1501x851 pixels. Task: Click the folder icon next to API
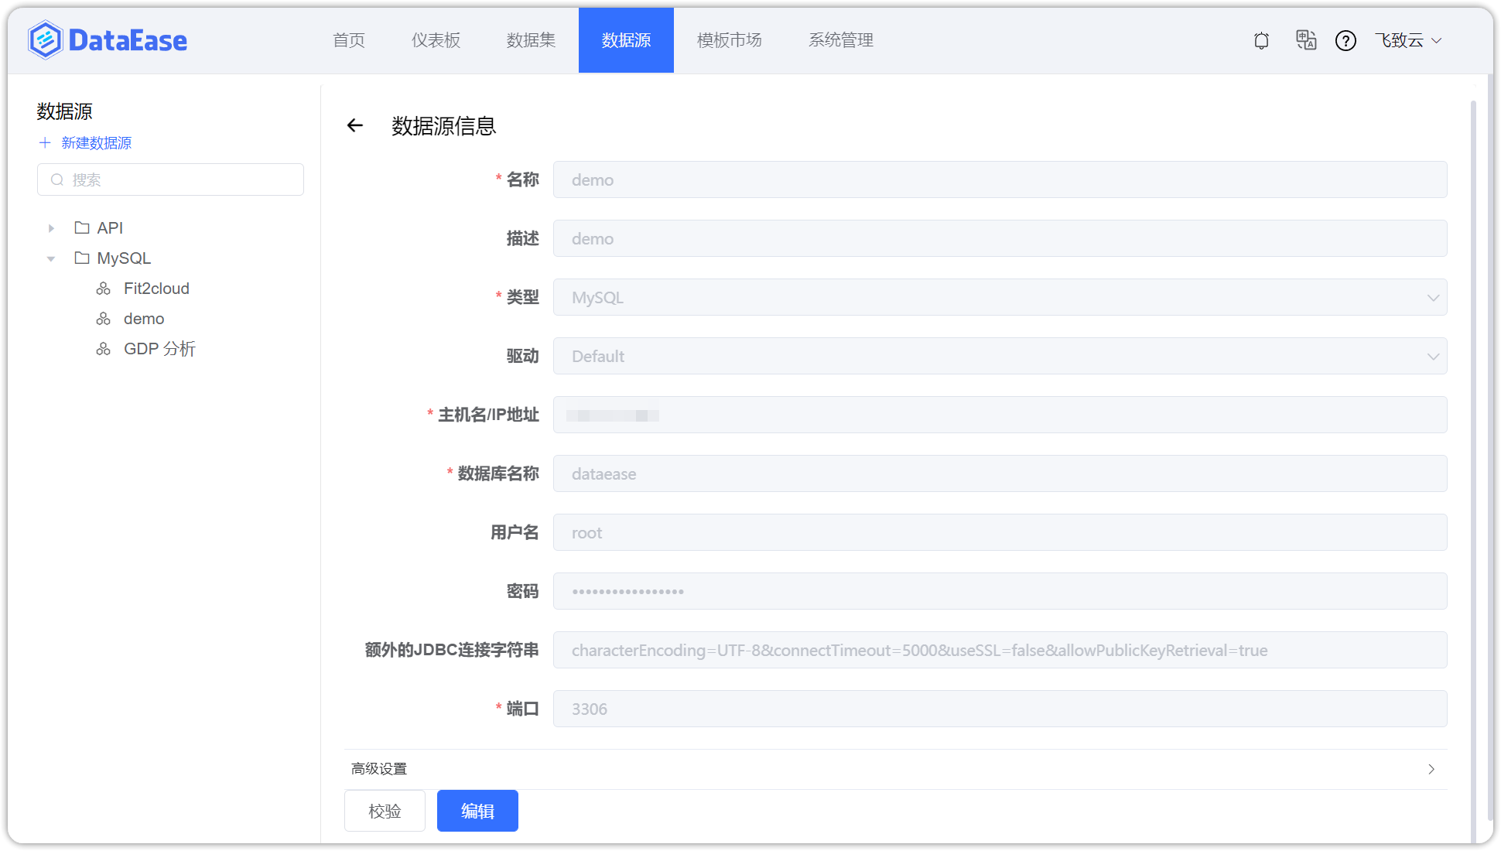(81, 227)
